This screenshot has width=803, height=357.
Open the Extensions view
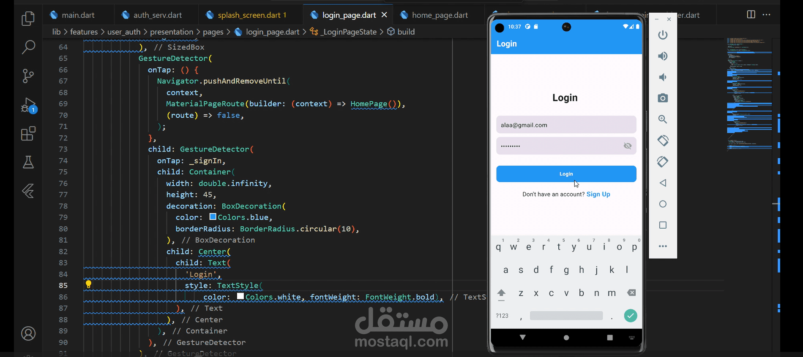tap(28, 134)
